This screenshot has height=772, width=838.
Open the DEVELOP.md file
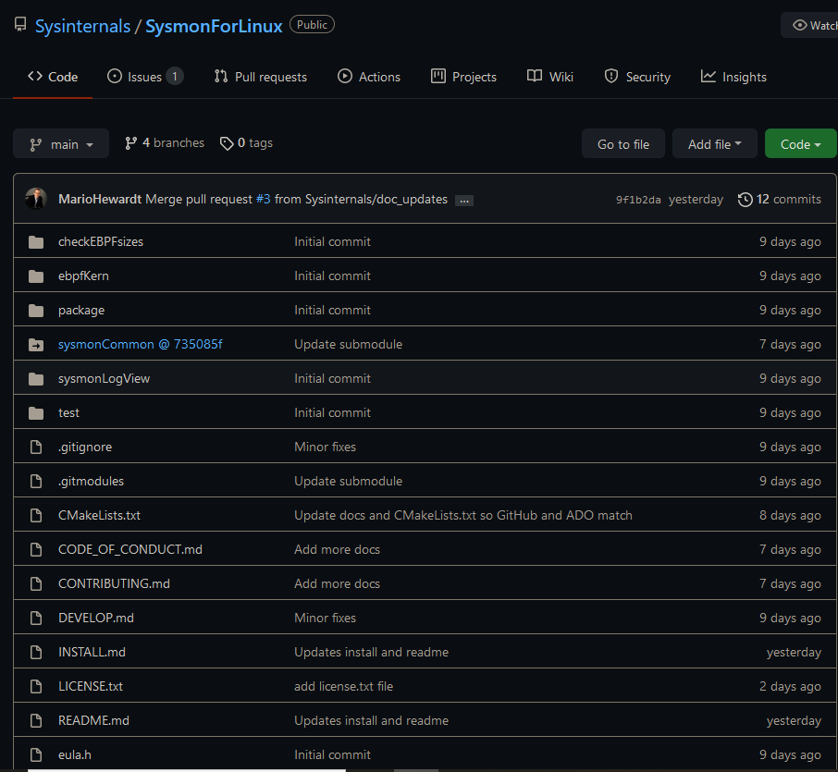(95, 618)
